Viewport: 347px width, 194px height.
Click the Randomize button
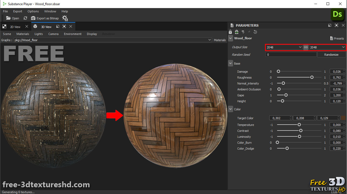(x=331, y=54)
